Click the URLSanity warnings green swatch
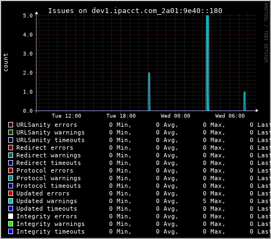 coord(10,132)
